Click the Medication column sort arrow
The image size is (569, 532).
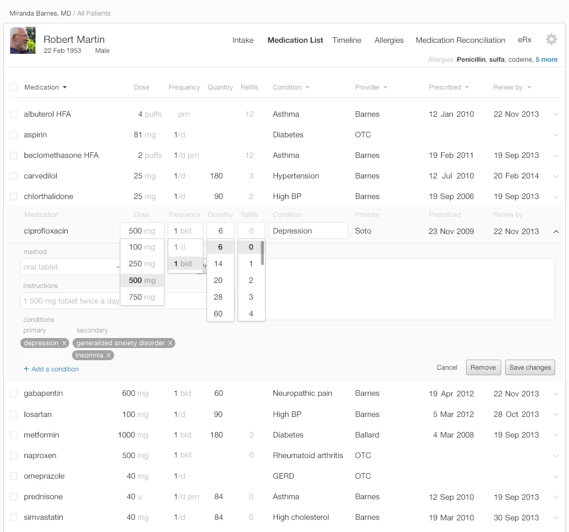pos(65,87)
